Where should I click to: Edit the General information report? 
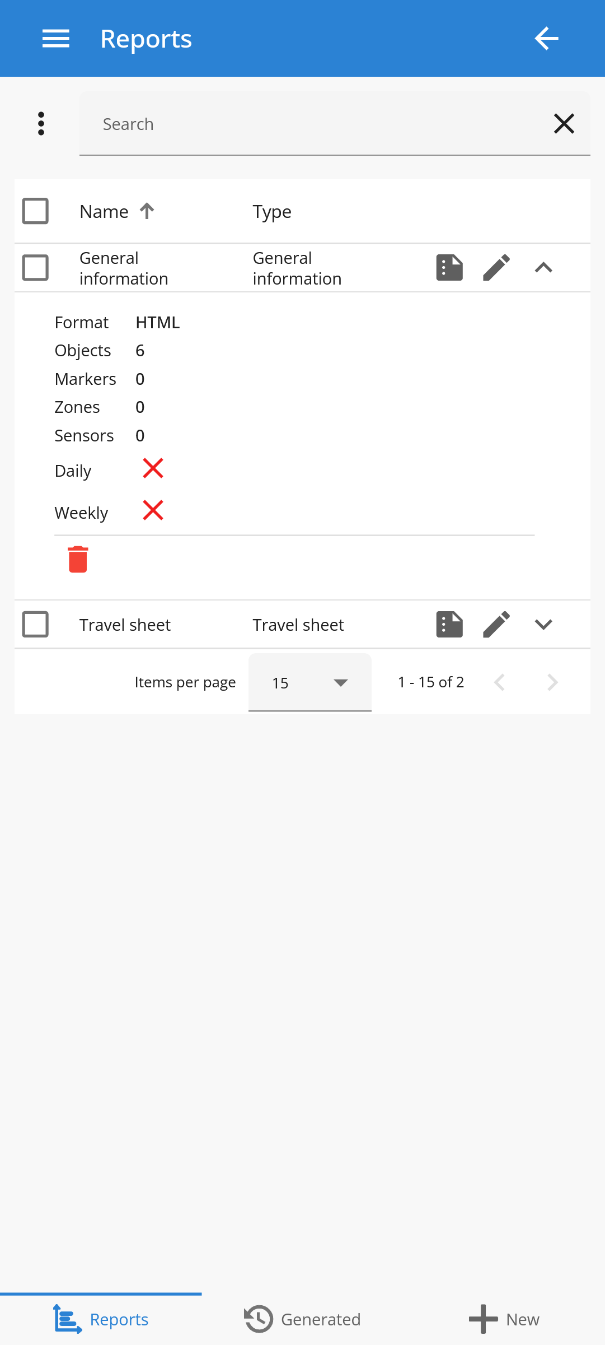pyautogui.click(x=496, y=268)
